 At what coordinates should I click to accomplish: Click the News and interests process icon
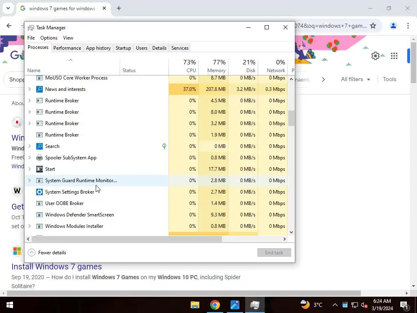click(x=40, y=89)
